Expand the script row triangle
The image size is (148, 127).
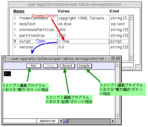tap(15, 41)
